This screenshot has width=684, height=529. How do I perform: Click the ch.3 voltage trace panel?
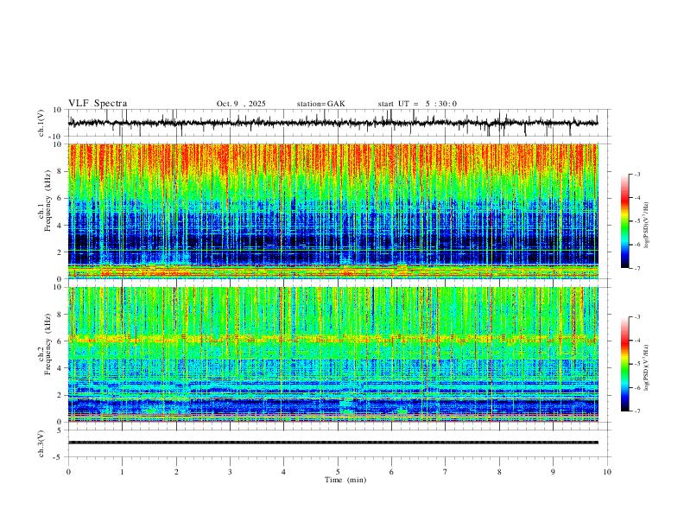338,443
